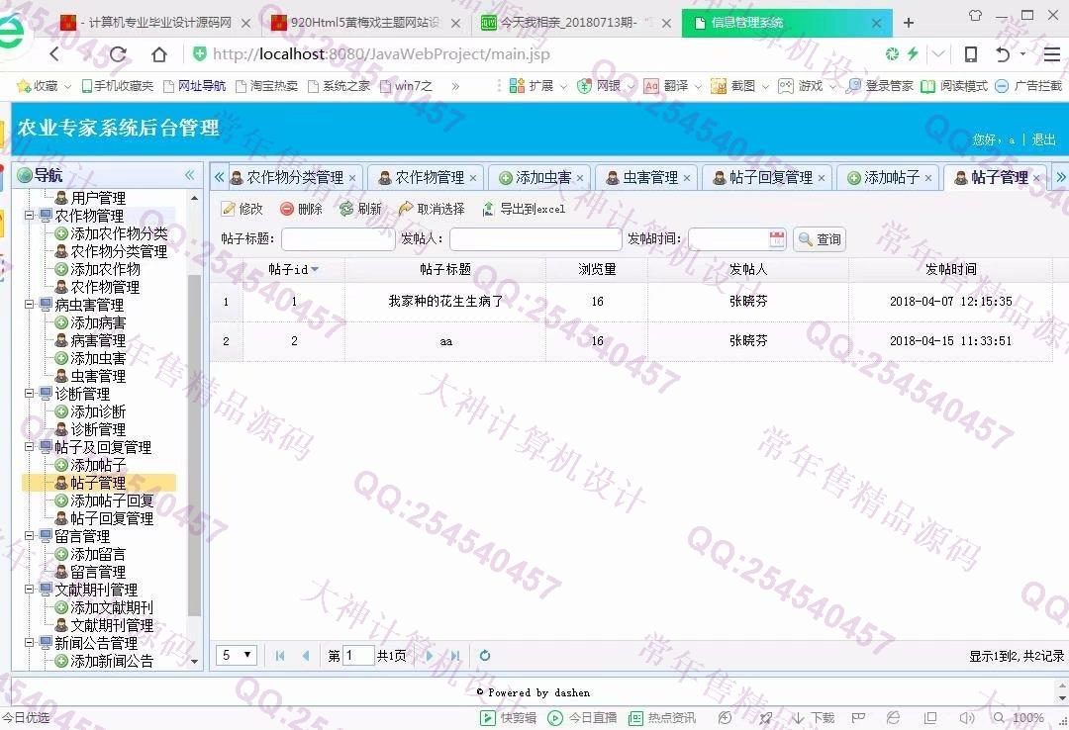Collapse the 导航 navigation panel
Viewport: 1069px width, 730px height.
tap(189, 175)
